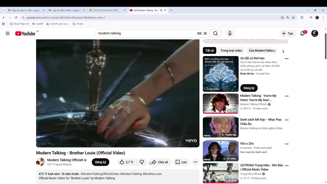
Task: Start voice search with the microphone
Action: 230,33
